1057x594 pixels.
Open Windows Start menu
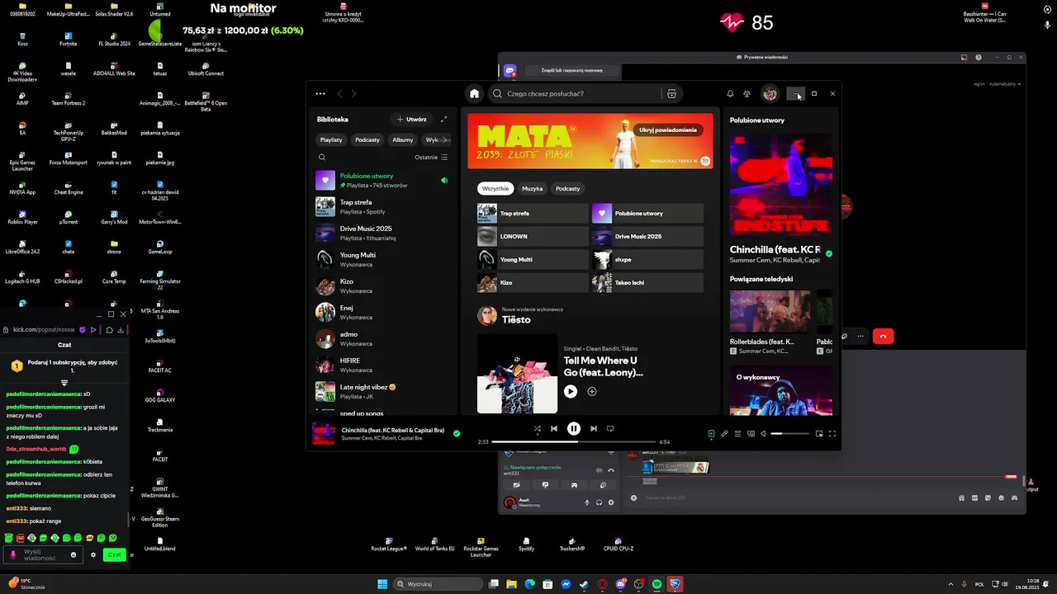pos(382,584)
